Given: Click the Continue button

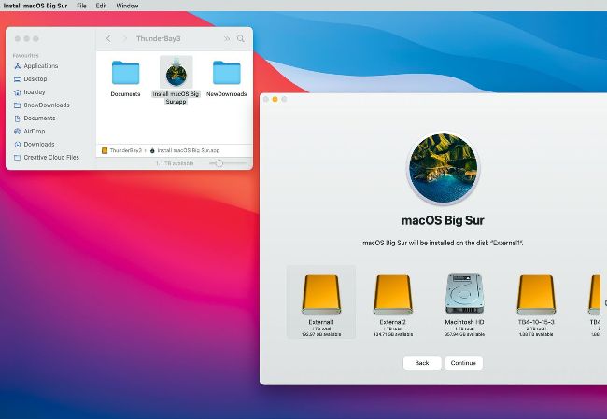Looking at the screenshot, I should (463, 363).
